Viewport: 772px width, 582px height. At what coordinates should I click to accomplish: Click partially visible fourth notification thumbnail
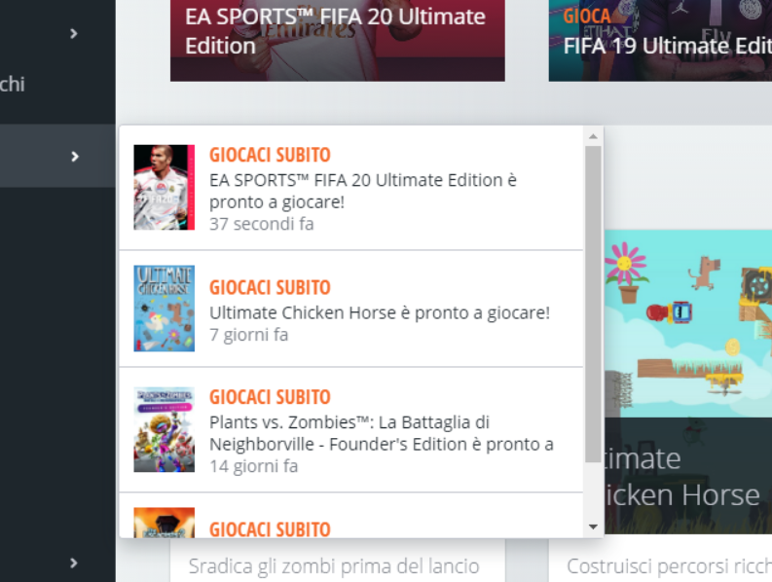[164, 523]
